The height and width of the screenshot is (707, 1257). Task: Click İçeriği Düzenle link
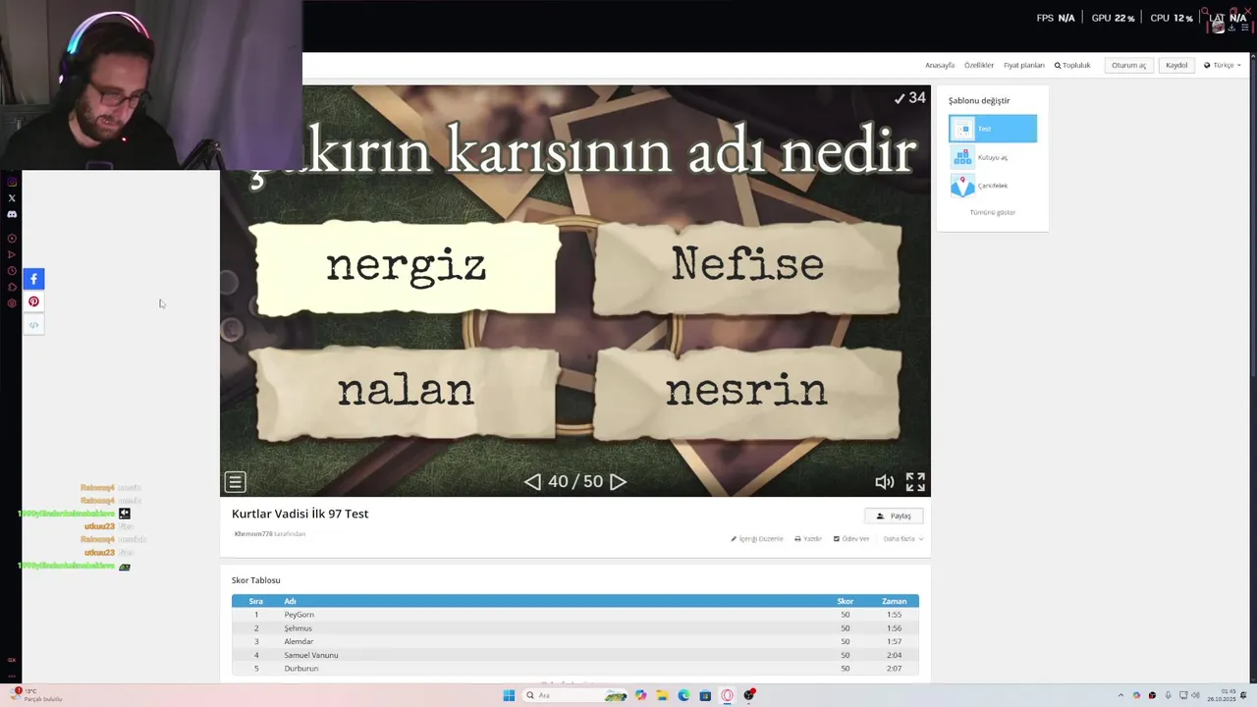(x=757, y=538)
